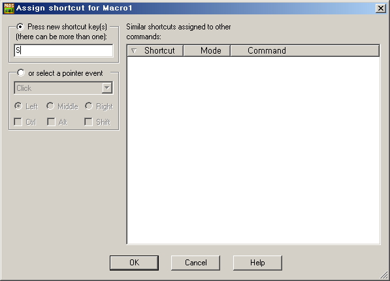
Task: Sort list by Shortcut column header
Action: 155,51
